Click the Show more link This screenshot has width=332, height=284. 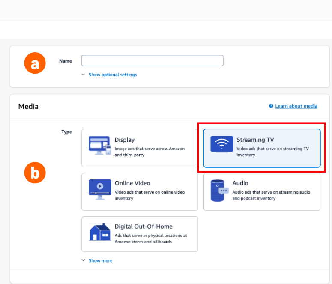click(100, 261)
